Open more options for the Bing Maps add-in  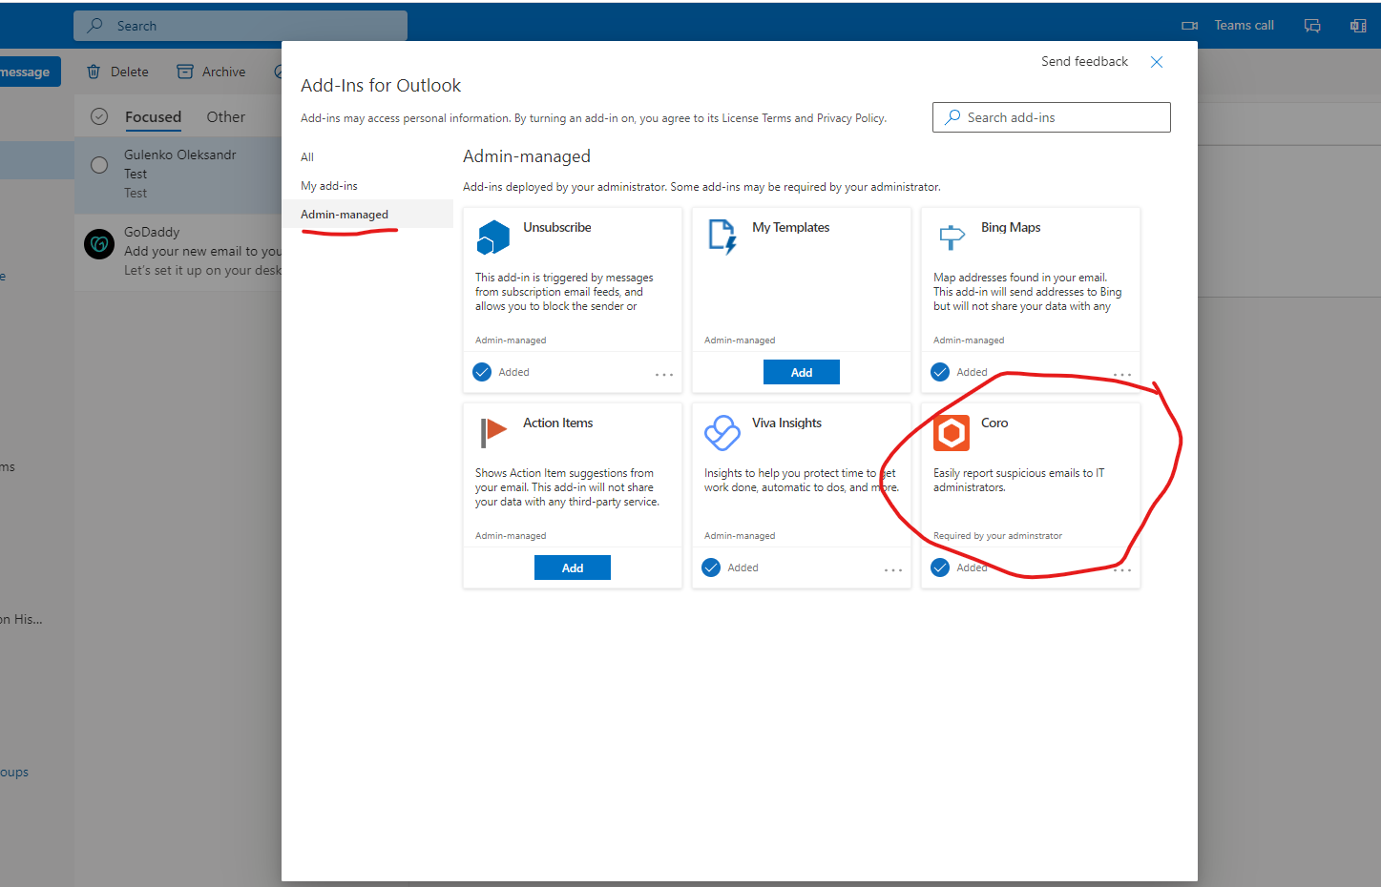tap(1122, 375)
